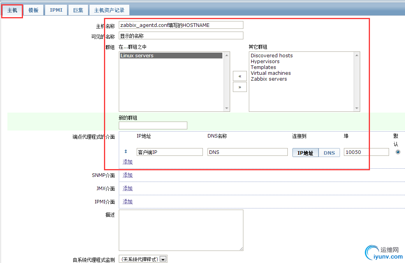Image resolution: width=405 pixels, height=263 pixels.
Task: Open the 主机资产记录 tab
Action: [109, 11]
